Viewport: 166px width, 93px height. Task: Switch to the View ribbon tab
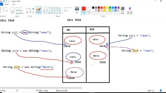point(14,4)
